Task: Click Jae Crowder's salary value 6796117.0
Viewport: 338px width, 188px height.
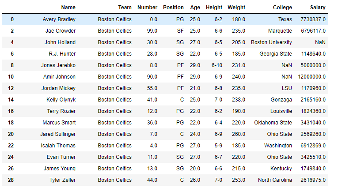Action: coord(313,31)
